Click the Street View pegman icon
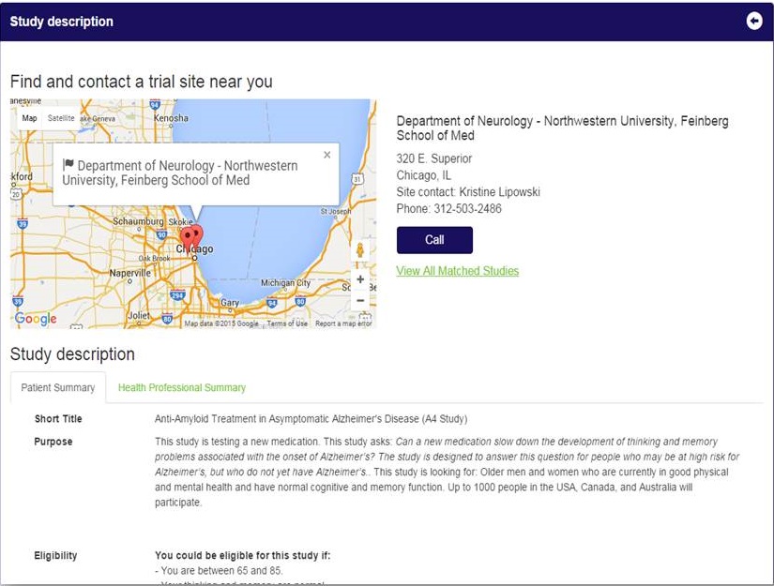 360,251
